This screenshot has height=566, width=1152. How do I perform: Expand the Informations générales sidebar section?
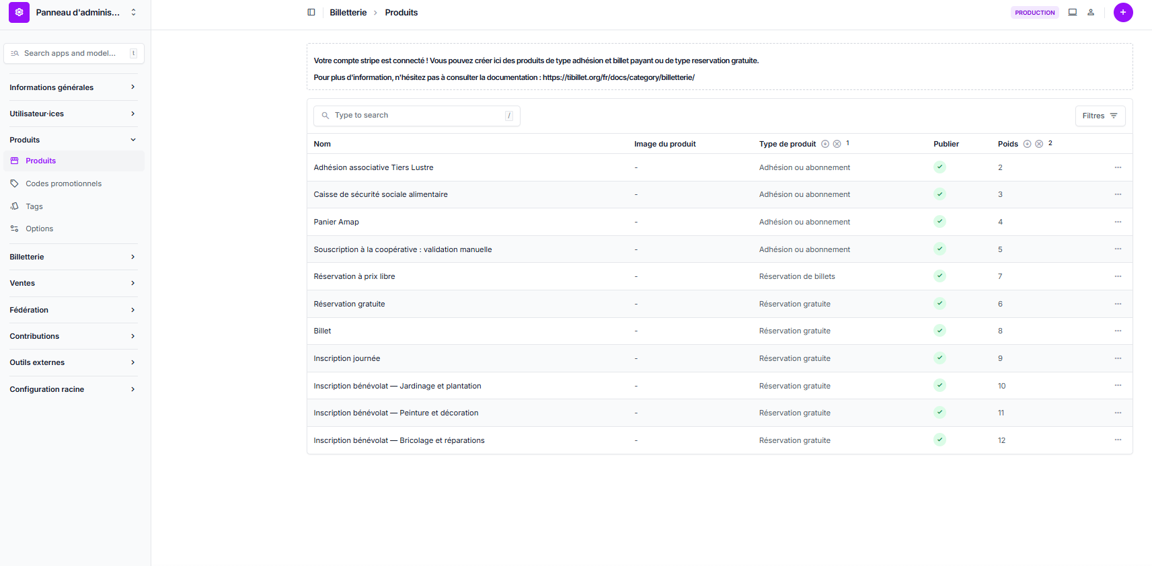point(73,87)
